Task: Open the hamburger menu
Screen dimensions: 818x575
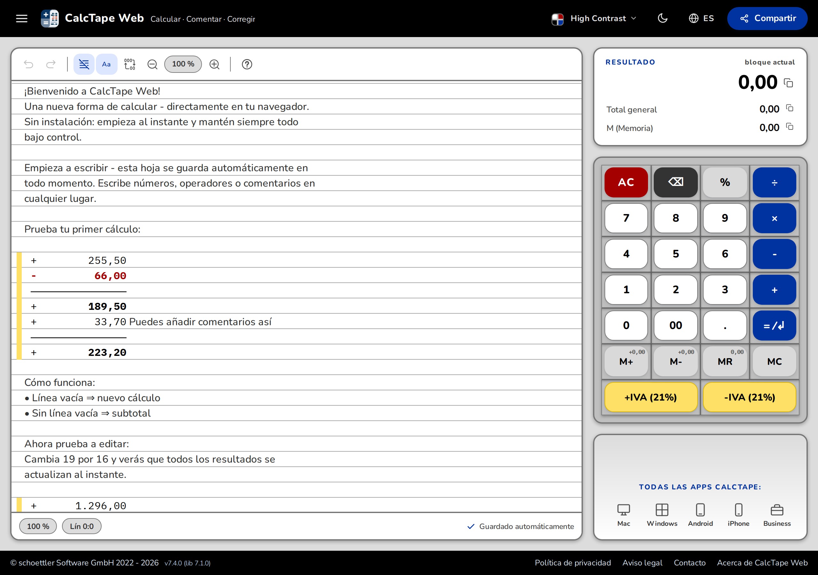Action: tap(22, 19)
